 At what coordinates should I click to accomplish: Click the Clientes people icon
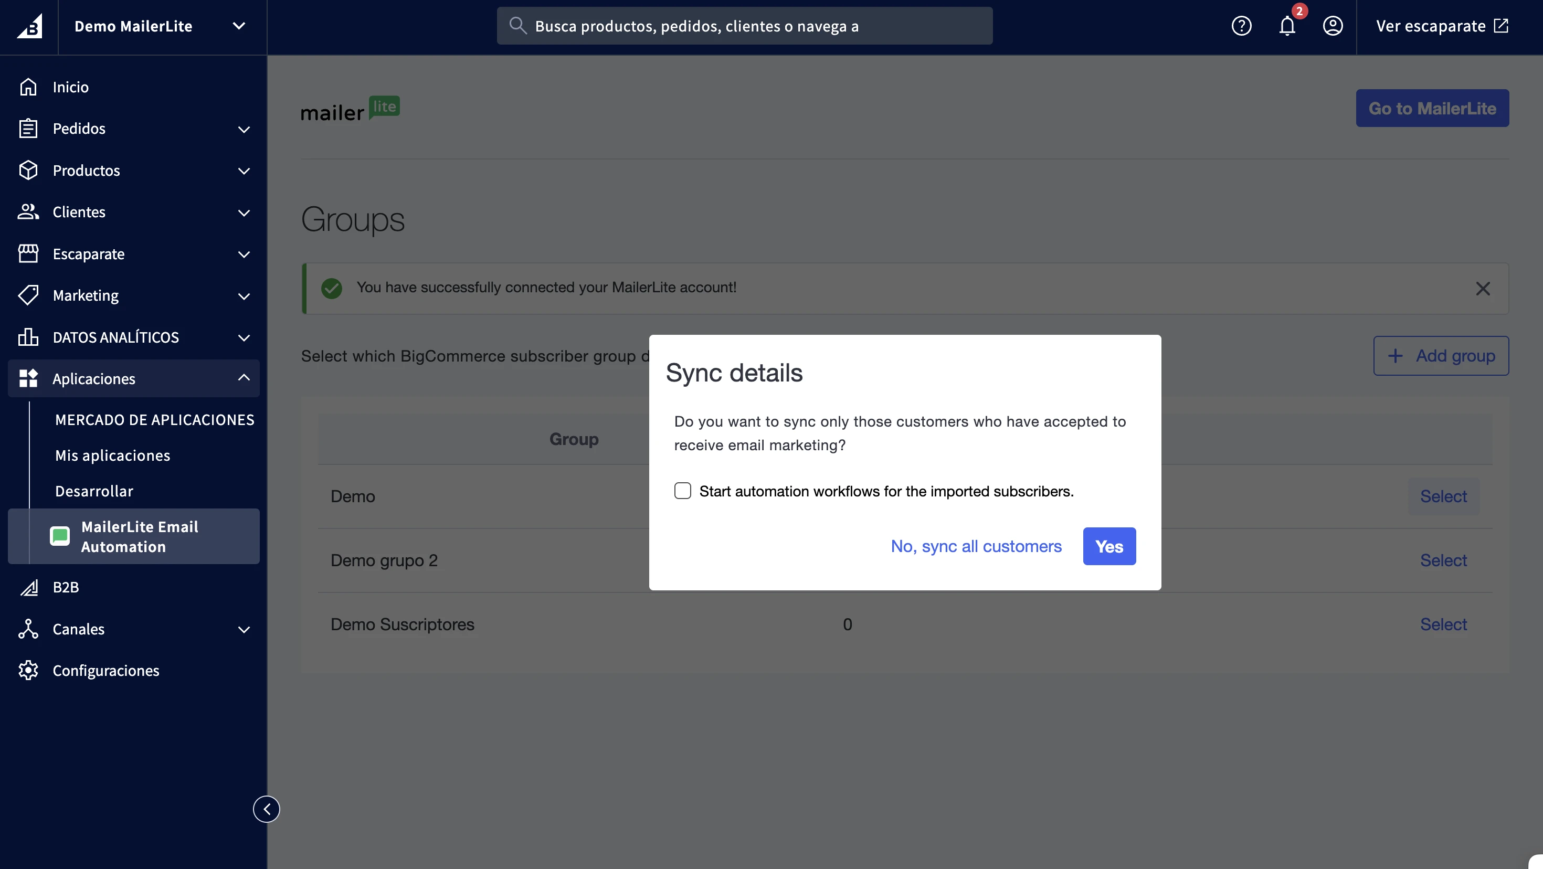pyautogui.click(x=28, y=212)
